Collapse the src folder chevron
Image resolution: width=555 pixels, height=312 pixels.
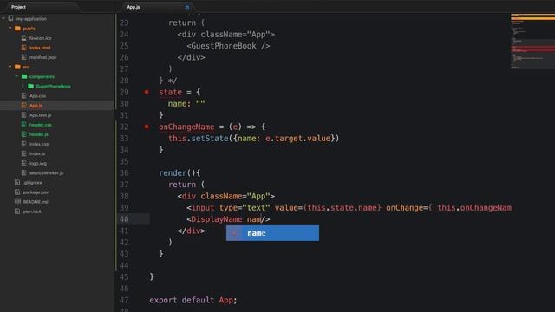(10, 67)
